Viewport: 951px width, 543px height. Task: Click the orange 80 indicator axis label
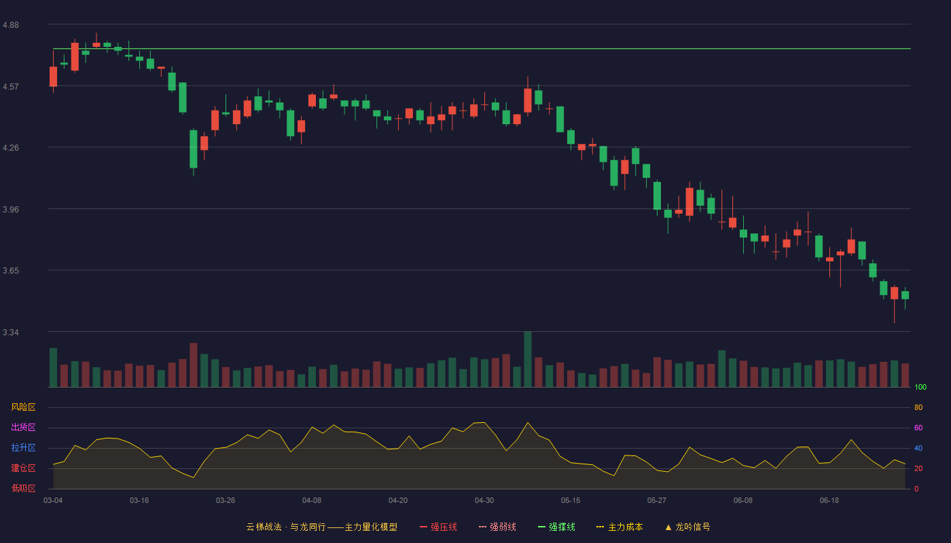[918, 407]
